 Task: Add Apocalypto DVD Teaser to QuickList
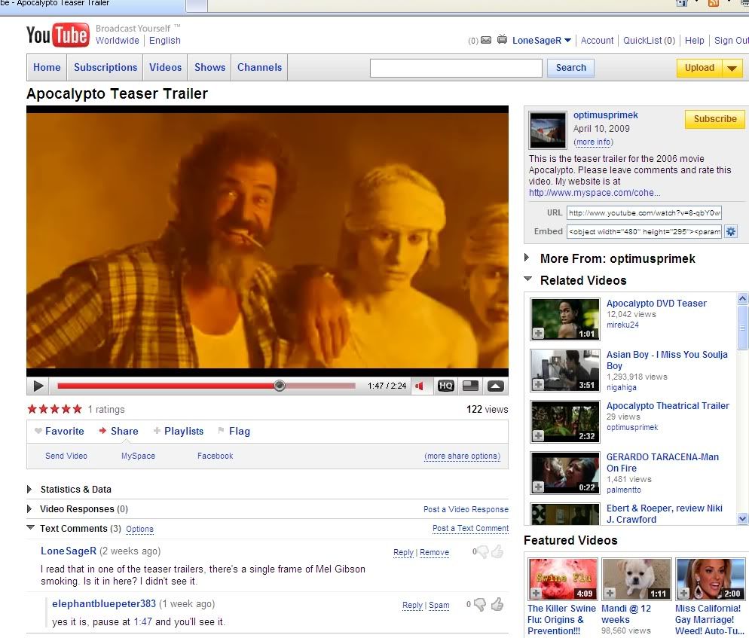pyautogui.click(x=537, y=333)
